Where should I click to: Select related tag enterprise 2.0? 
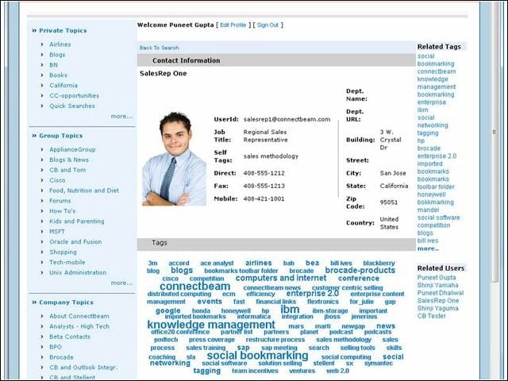click(437, 156)
